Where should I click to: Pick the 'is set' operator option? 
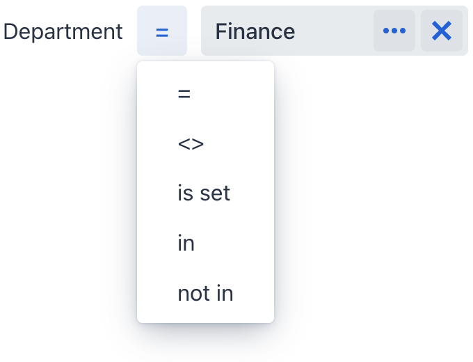tap(204, 194)
